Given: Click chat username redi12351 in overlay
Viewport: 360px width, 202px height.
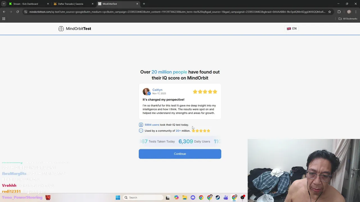Looking at the screenshot, I should point(11,191).
